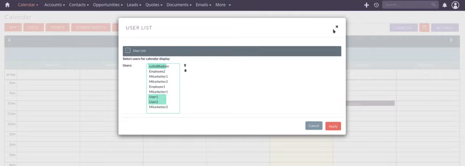This screenshot has width=465, height=166.
Task: Open the Contacts menu dropdown
Action: coord(79,5)
